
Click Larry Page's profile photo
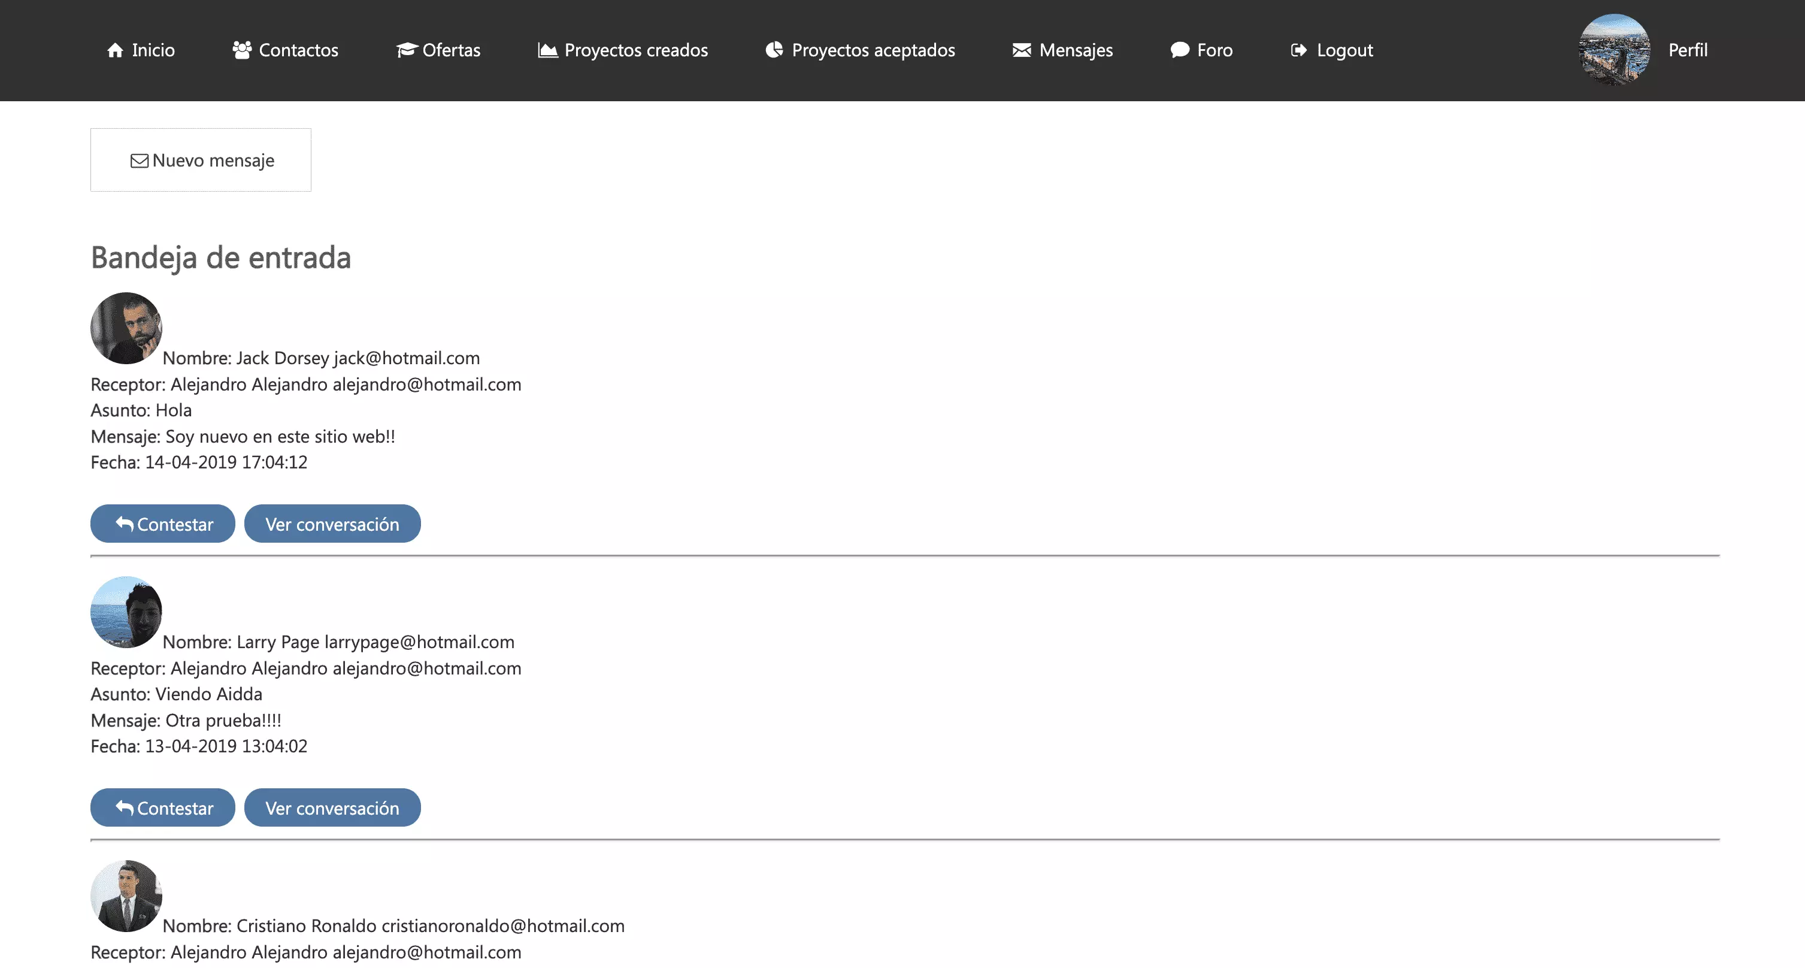click(x=126, y=612)
